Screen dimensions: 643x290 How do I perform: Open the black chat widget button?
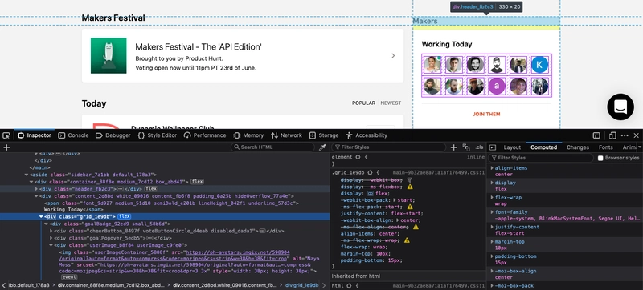coord(620,107)
